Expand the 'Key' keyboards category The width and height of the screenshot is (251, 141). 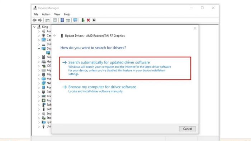pyautogui.click(x=39, y=70)
